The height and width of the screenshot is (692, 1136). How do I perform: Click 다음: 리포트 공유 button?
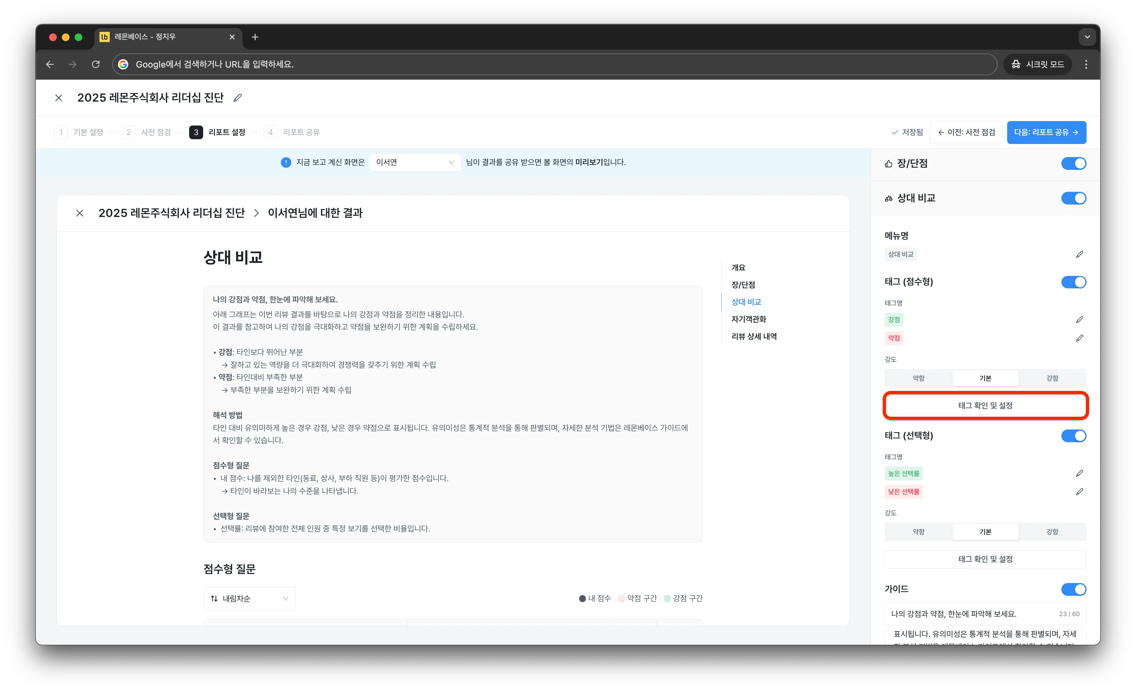tap(1046, 132)
